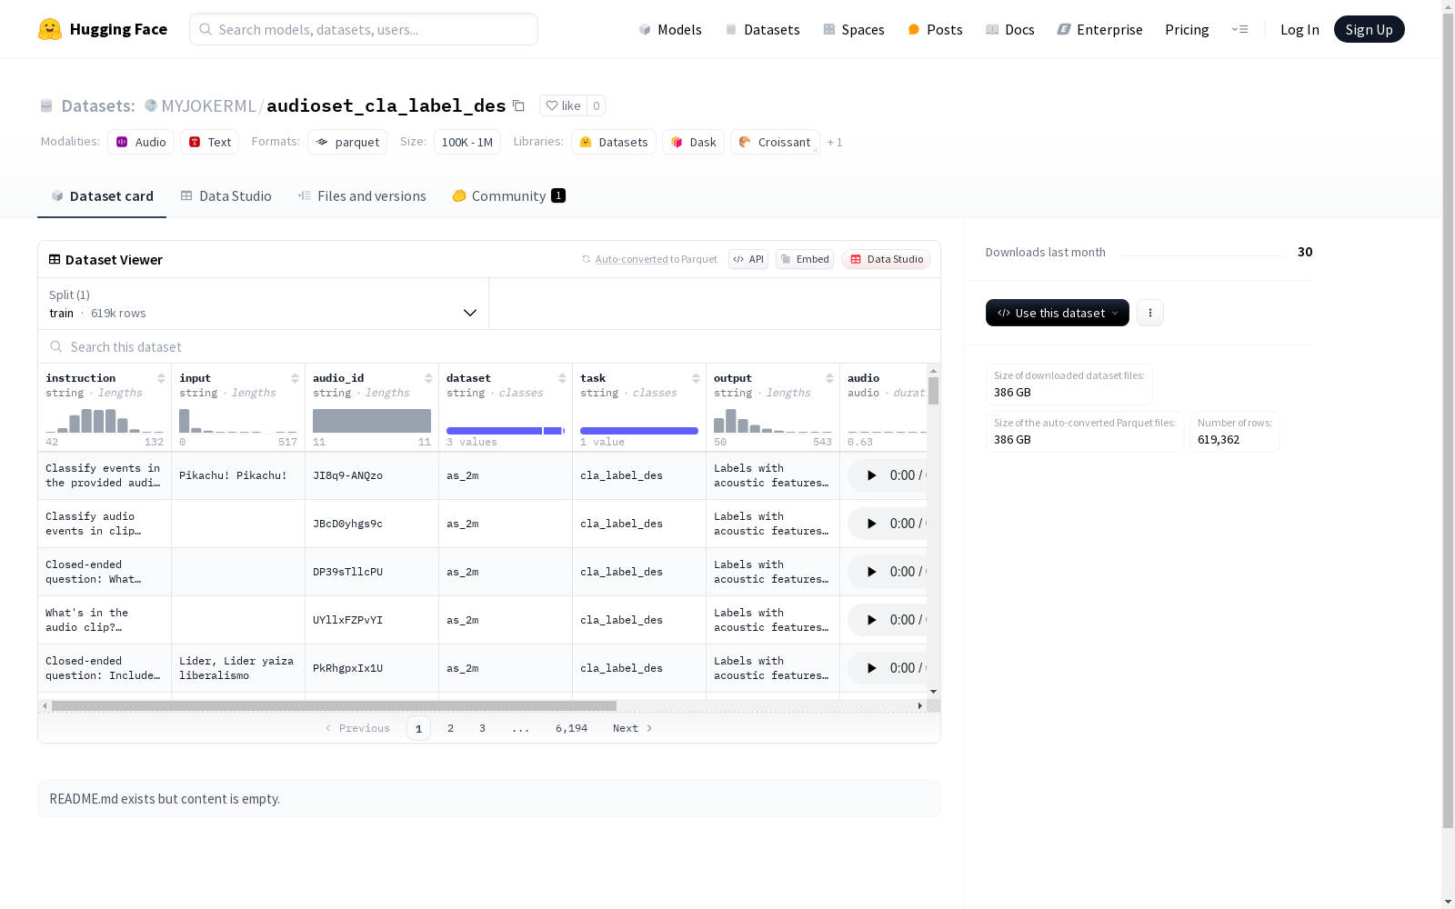Sort by the output column arrows
This screenshot has width=1455, height=909.
(x=829, y=378)
